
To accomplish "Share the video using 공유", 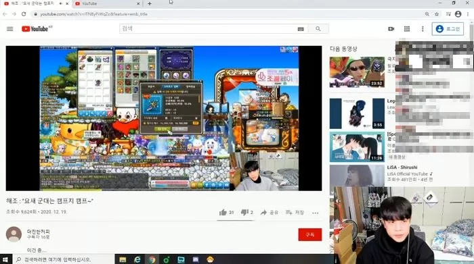I will click(x=270, y=213).
